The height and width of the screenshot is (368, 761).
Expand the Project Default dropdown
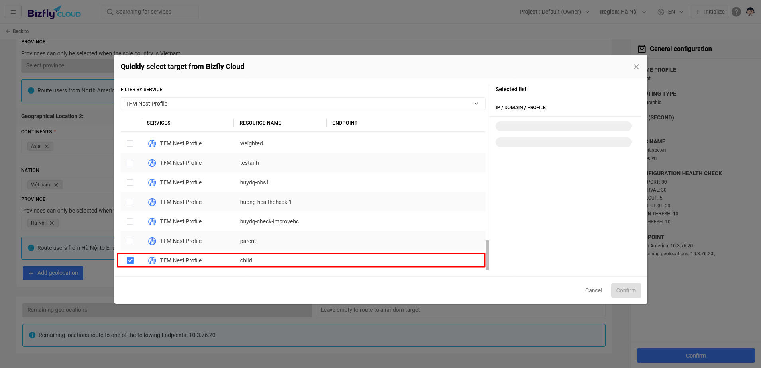point(554,12)
